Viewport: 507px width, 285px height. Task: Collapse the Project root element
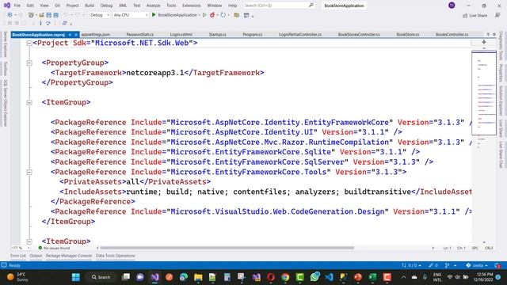click(29, 43)
